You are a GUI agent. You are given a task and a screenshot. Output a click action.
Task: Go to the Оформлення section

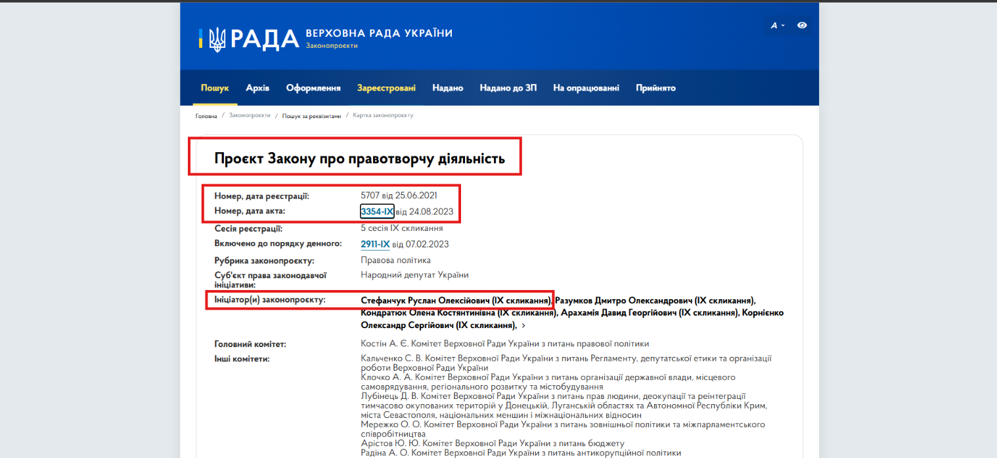coord(313,88)
